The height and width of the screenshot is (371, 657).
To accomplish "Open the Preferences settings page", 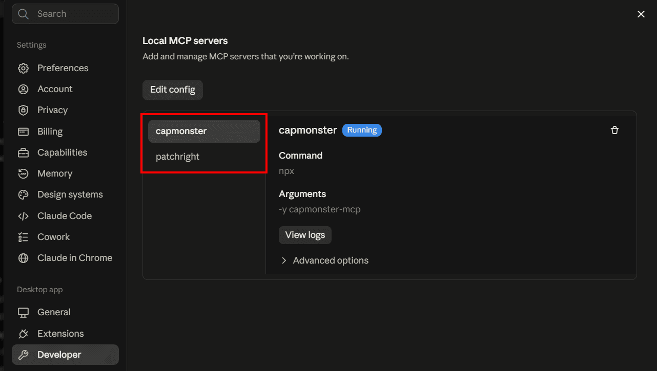I will [x=65, y=68].
